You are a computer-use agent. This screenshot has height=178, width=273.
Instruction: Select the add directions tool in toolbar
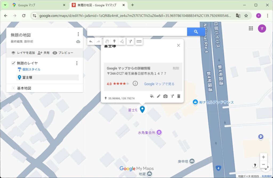click(x=130, y=41)
